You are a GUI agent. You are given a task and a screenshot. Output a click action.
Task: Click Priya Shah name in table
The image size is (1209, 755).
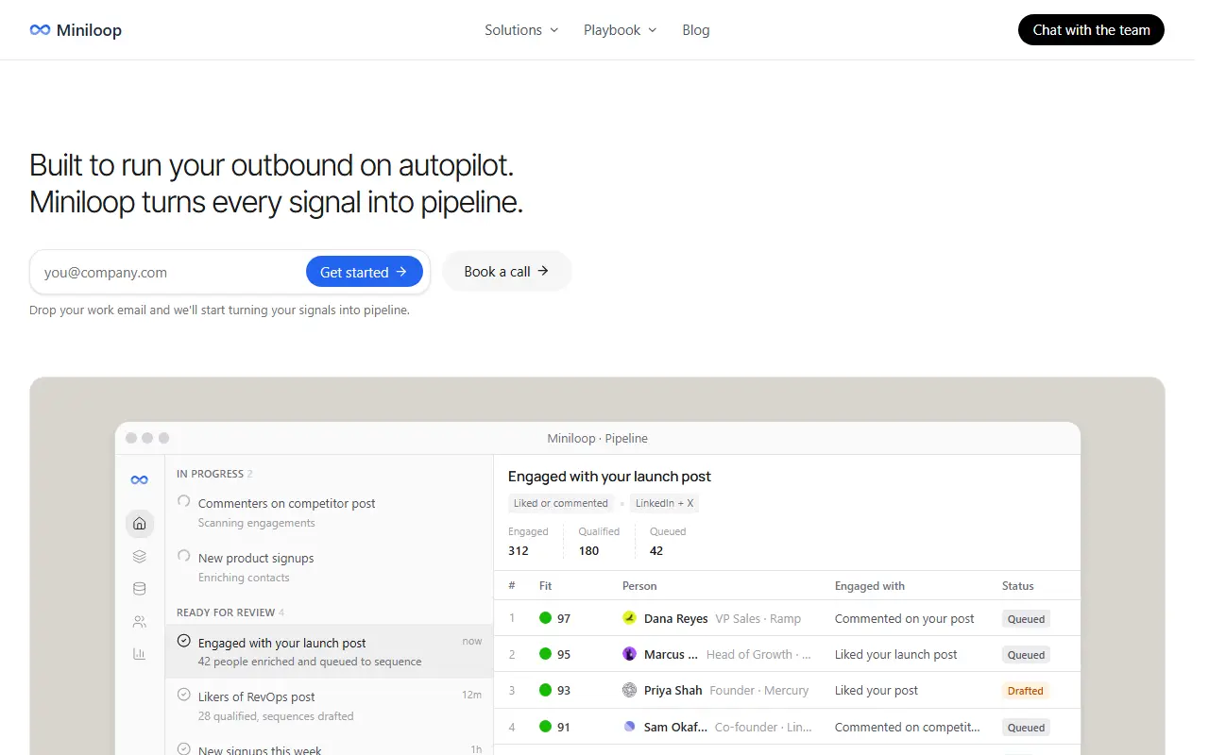673,690
